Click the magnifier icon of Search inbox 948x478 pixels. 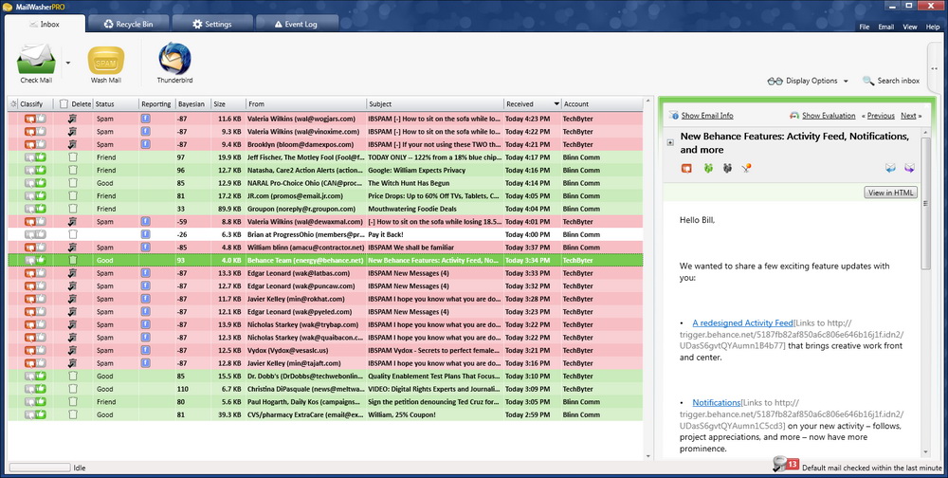(x=868, y=81)
